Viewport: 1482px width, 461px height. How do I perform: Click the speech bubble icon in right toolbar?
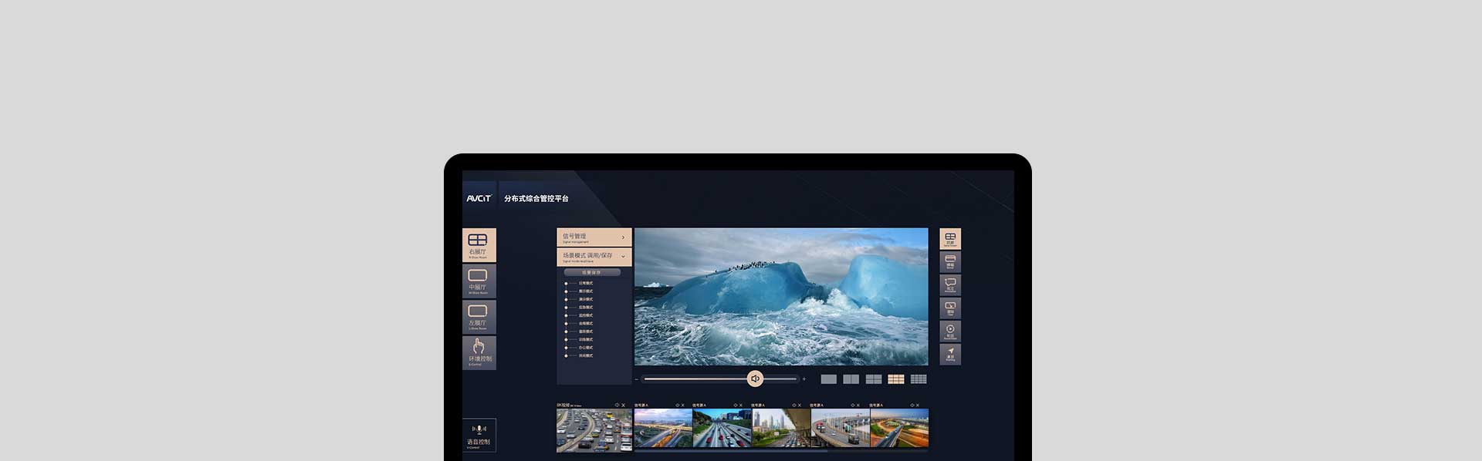click(950, 284)
